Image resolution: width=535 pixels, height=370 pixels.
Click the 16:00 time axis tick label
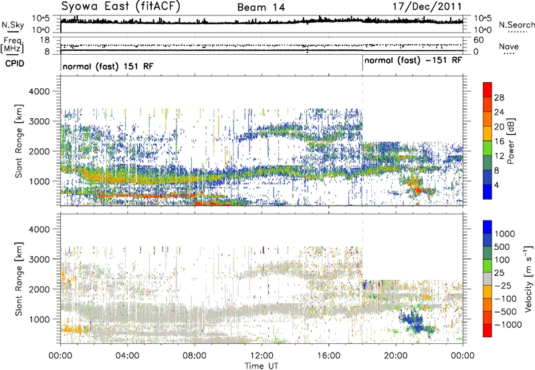click(328, 356)
